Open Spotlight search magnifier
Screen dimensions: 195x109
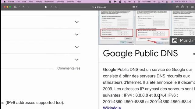[x=163, y=2]
